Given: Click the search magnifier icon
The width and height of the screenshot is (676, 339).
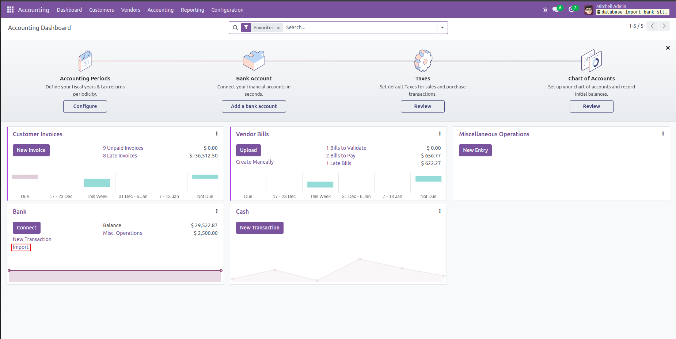Looking at the screenshot, I should pos(235,28).
